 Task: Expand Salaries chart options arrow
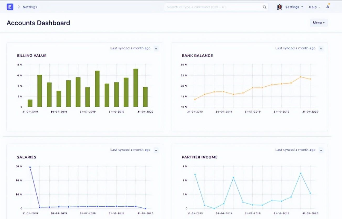156,150
